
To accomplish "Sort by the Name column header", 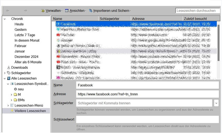I will coord(75,19).
